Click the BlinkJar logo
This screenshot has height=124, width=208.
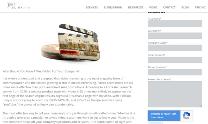pos(18,5)
